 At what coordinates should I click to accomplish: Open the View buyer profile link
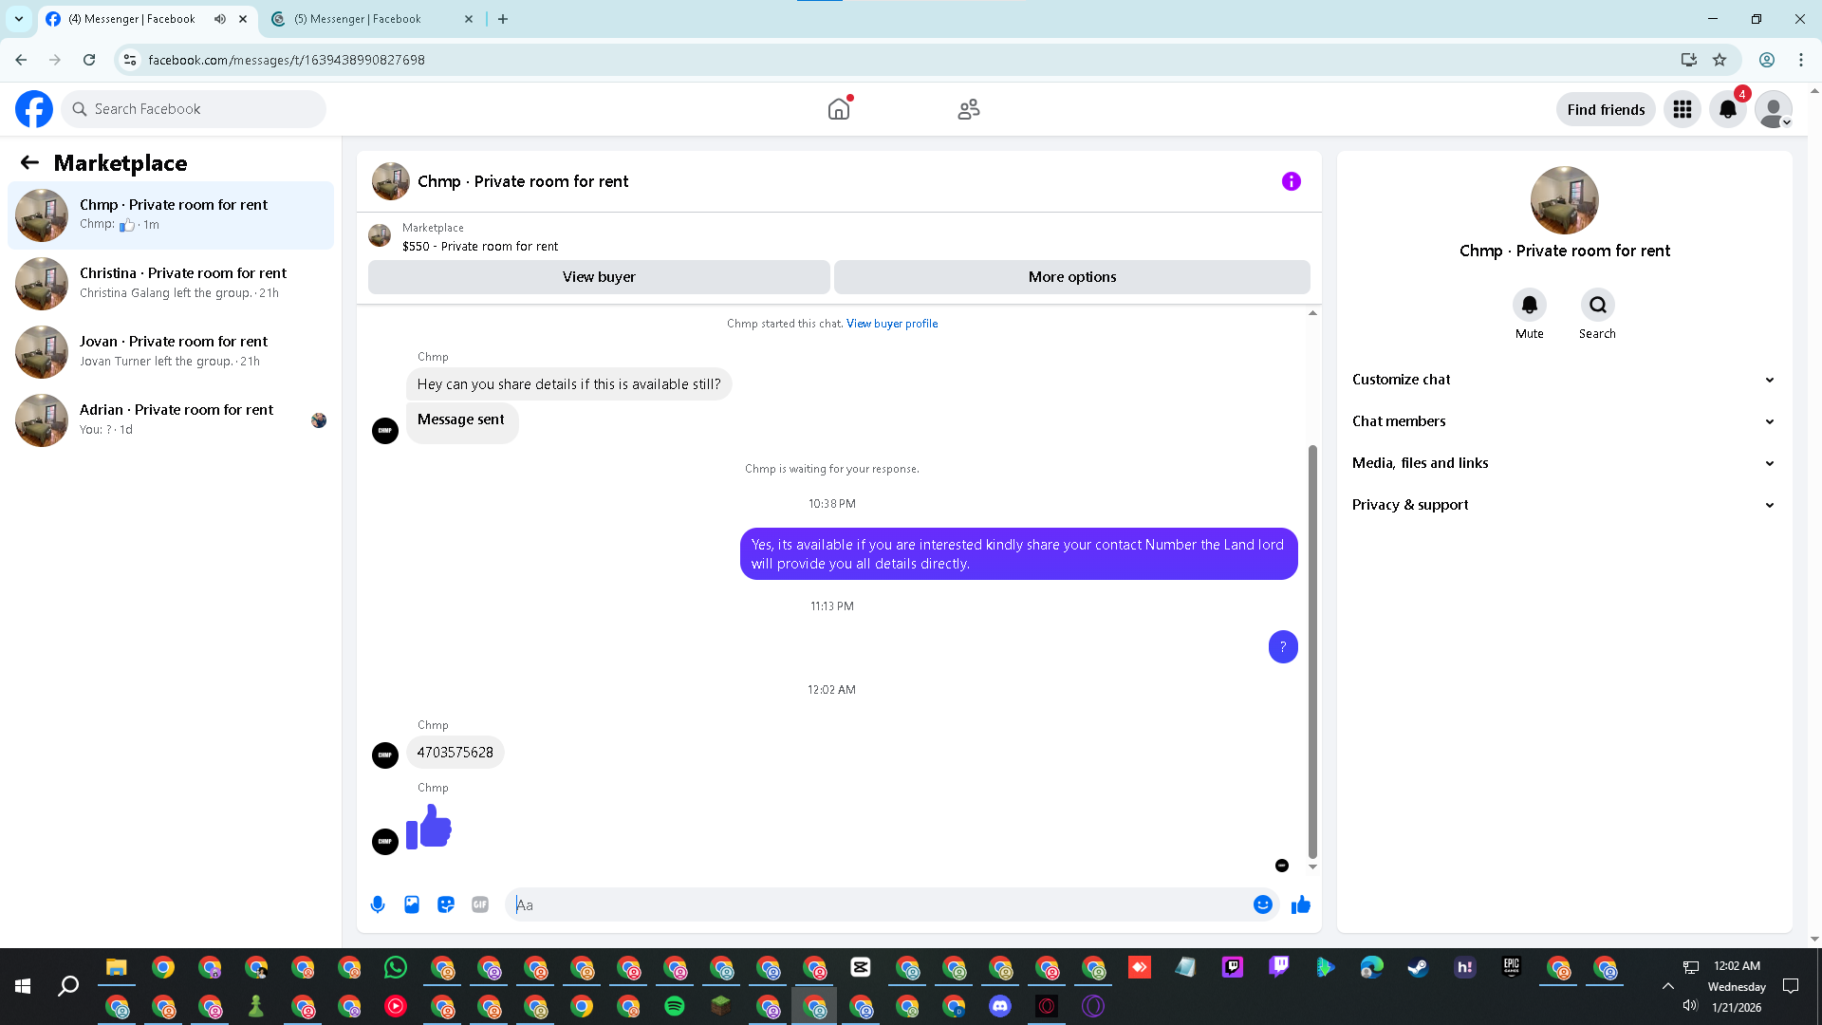pyautogui.click(x=892, y=324)
